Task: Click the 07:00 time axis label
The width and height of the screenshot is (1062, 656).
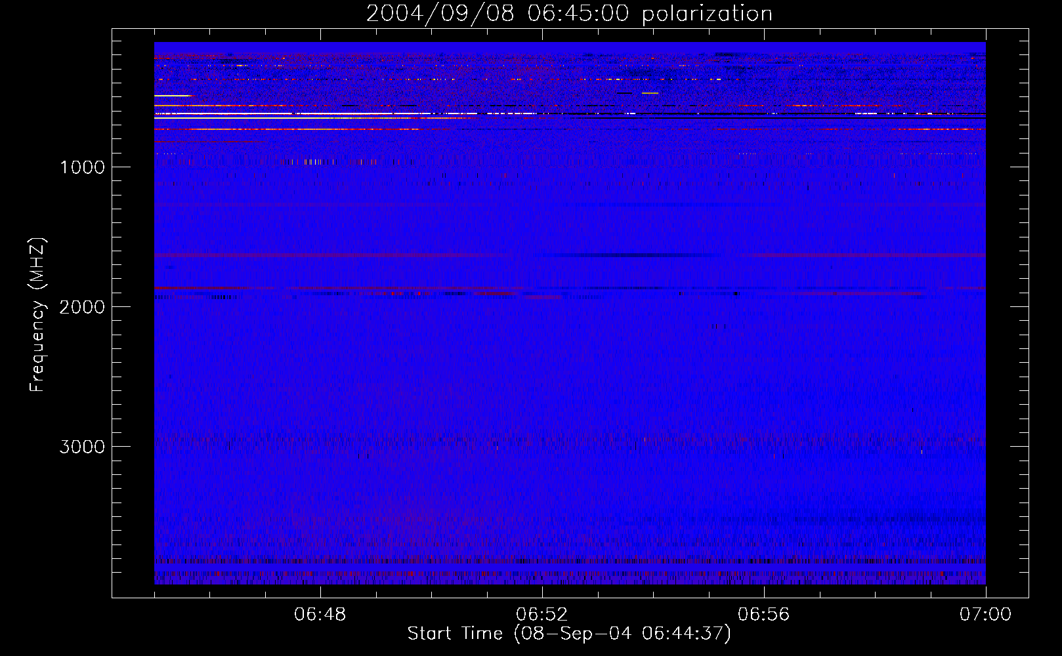Action: [985, 615]
